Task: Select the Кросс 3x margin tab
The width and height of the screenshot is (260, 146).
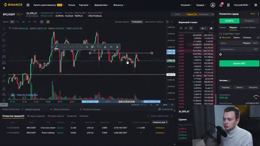Action: 192,15
